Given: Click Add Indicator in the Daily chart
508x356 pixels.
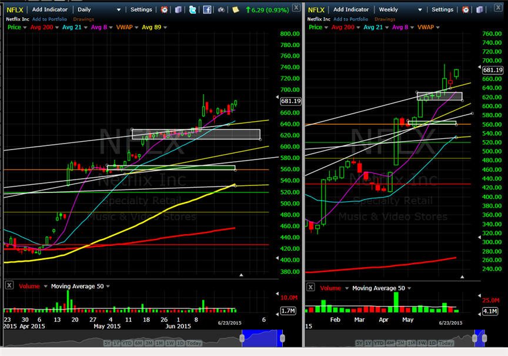Looking at the screenshot, I should (50, 10).
